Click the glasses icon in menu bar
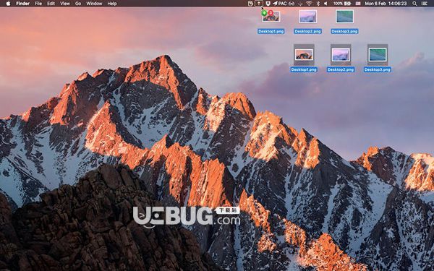434x271 pixels. click(x=292, y=4)
